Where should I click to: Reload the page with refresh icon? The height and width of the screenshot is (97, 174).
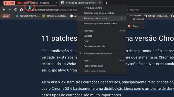pos(15,10)
